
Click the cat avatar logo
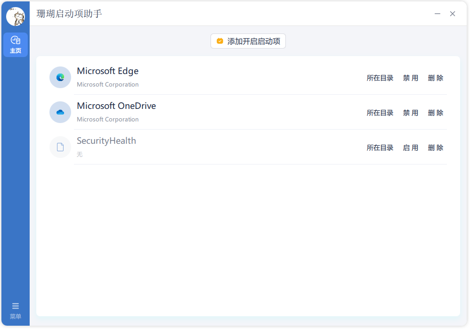(16, 16)
